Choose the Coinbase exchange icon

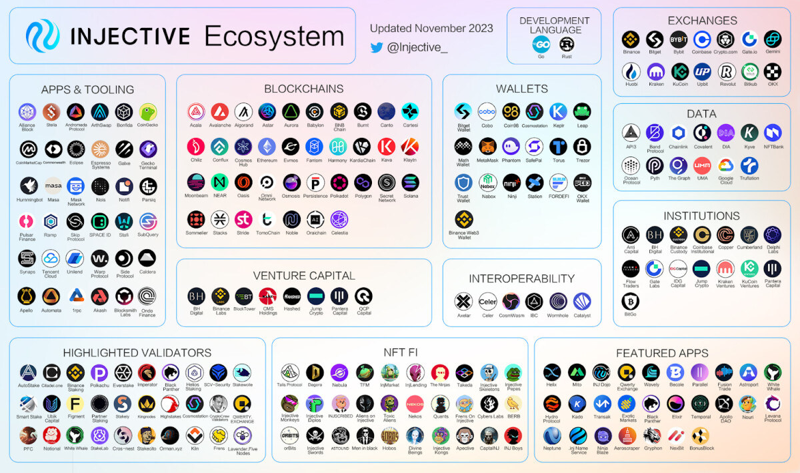click(701, 39)
